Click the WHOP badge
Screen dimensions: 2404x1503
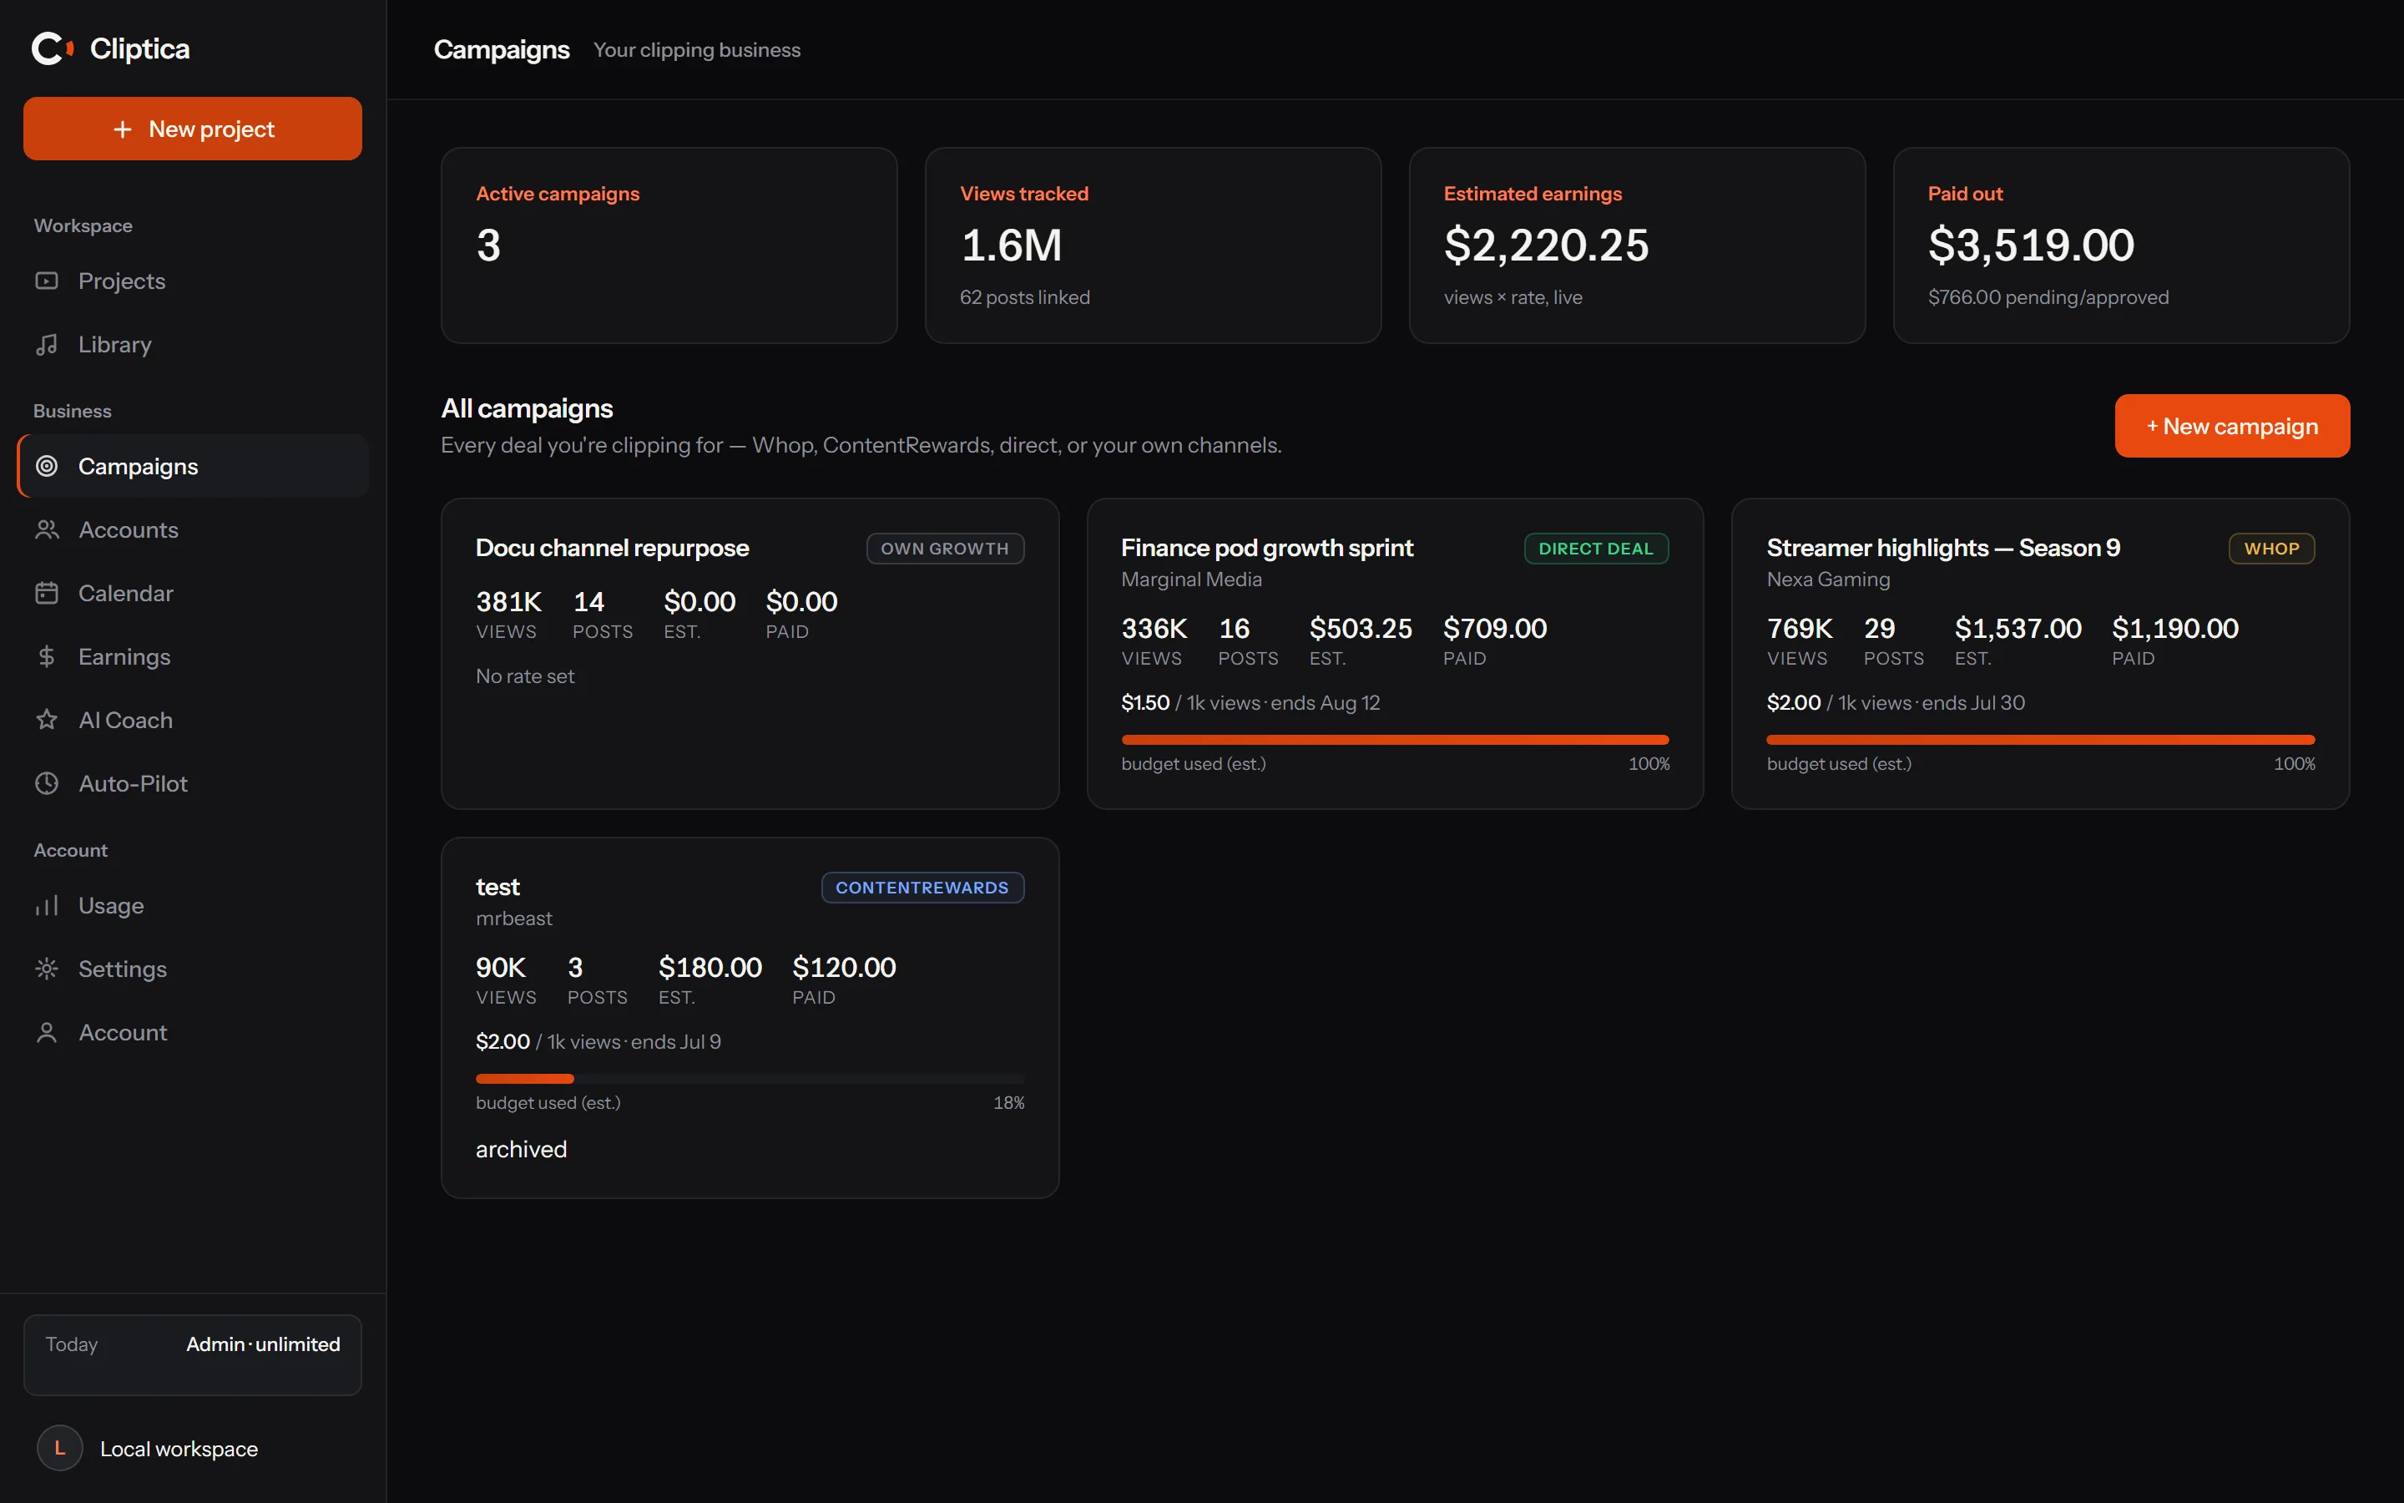[2272, 549]
